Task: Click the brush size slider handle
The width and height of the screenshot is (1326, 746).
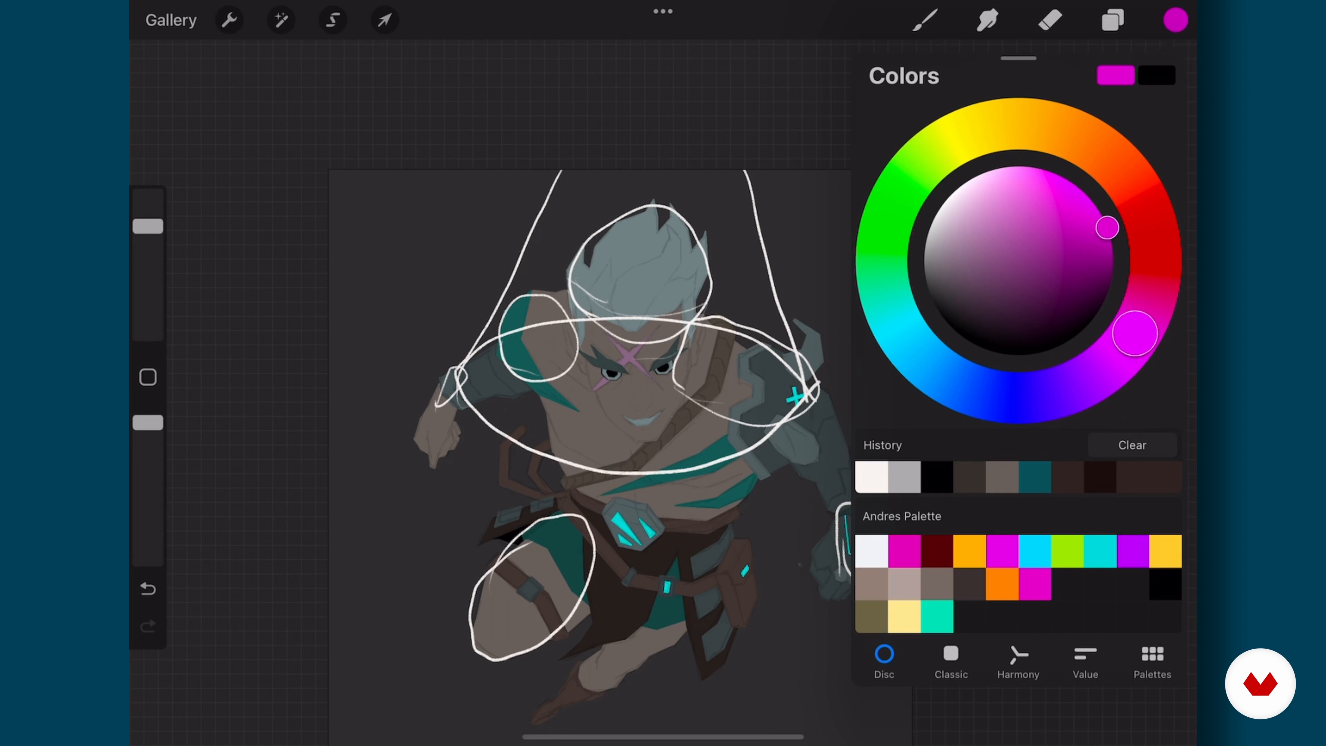Action: click(148, 226)
